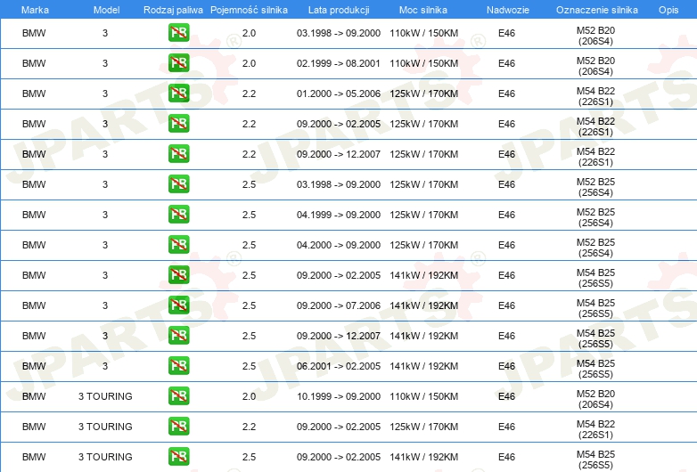Screen dimensions: 697x472
Task: Click M54 B22 (226S1) in the 01.2000 row
Action: coord(595,96)
